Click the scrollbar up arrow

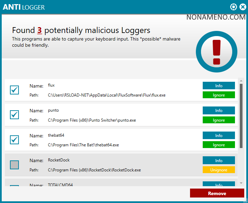coord(241,81)
